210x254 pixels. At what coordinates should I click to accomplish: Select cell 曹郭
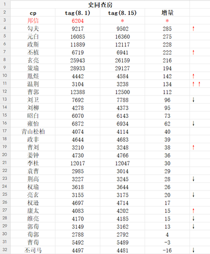(x=33, y=92)
